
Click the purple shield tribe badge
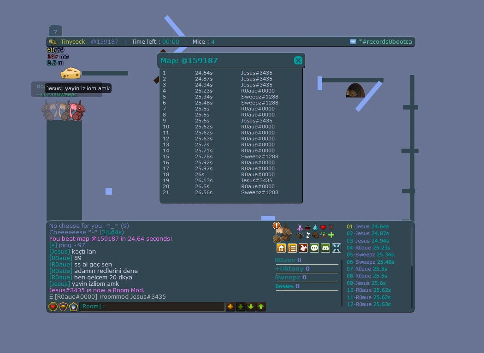63,307
